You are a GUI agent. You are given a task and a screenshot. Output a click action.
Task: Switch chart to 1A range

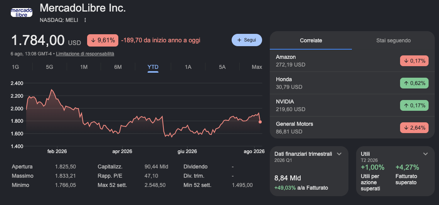188,67
